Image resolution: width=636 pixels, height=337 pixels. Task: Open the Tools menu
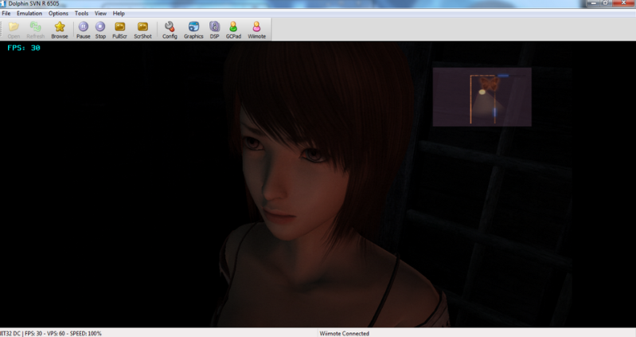click(81, 14)
